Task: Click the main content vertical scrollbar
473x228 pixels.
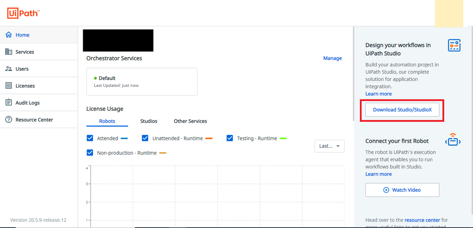Action: (x=353, y=74)
